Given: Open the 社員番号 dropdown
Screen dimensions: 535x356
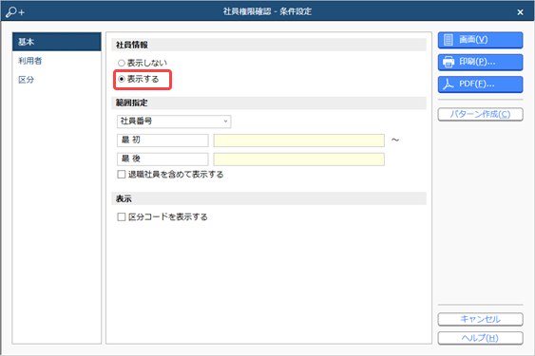Looking at the screenshot, I should pyautogui.click(x=174, y=122).
